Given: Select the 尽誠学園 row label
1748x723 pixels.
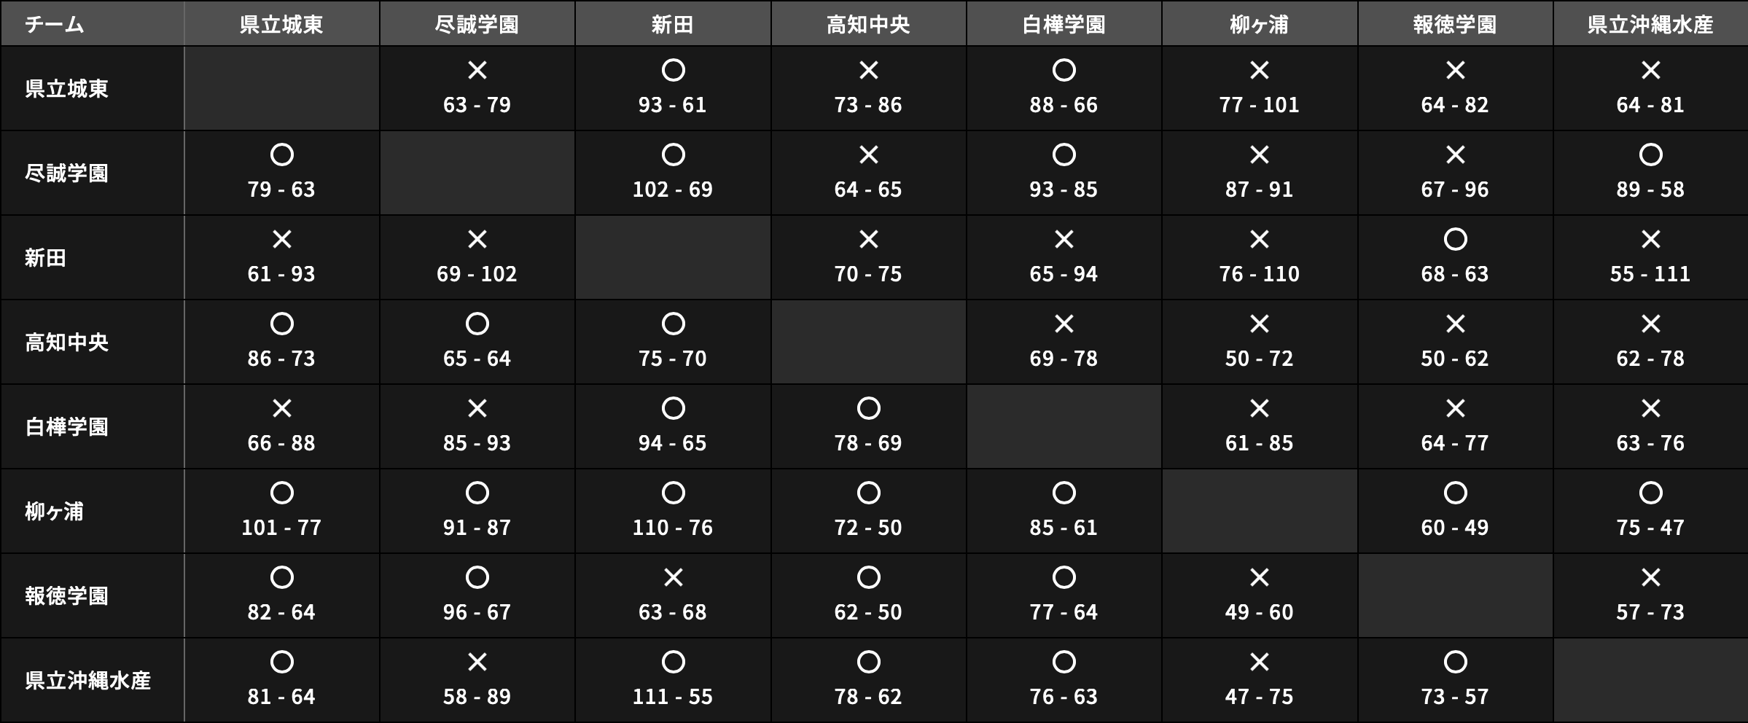Looking at the screenshot, I should 67,173.
